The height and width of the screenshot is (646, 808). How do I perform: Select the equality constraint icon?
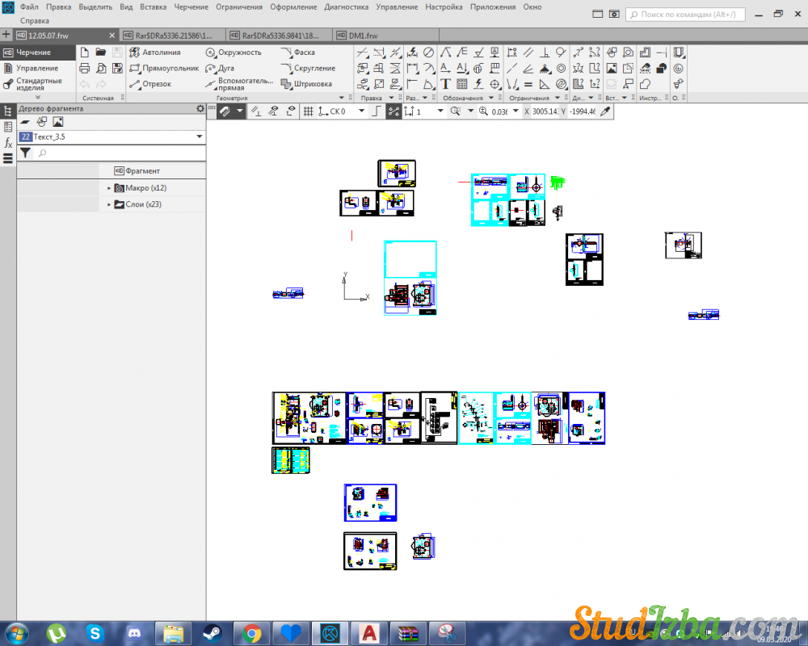coord(528,84)
